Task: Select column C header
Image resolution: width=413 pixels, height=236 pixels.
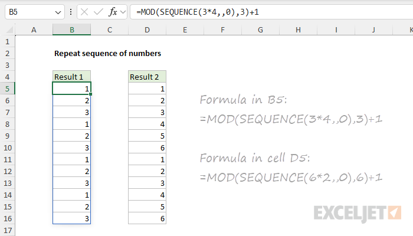Action: pyautogui.click(x=110, y=29)
